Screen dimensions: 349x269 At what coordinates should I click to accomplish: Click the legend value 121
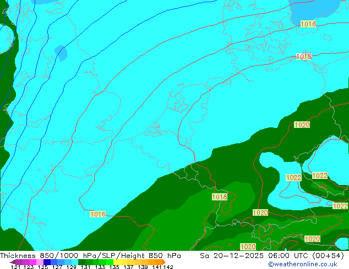click(16, 267)
